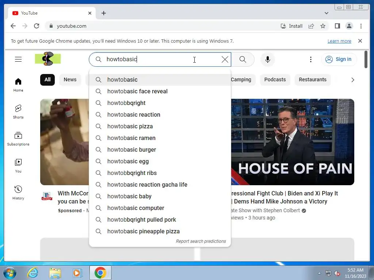
Task: Select the Podcasts filter chip
Action: tap(275, 80)
